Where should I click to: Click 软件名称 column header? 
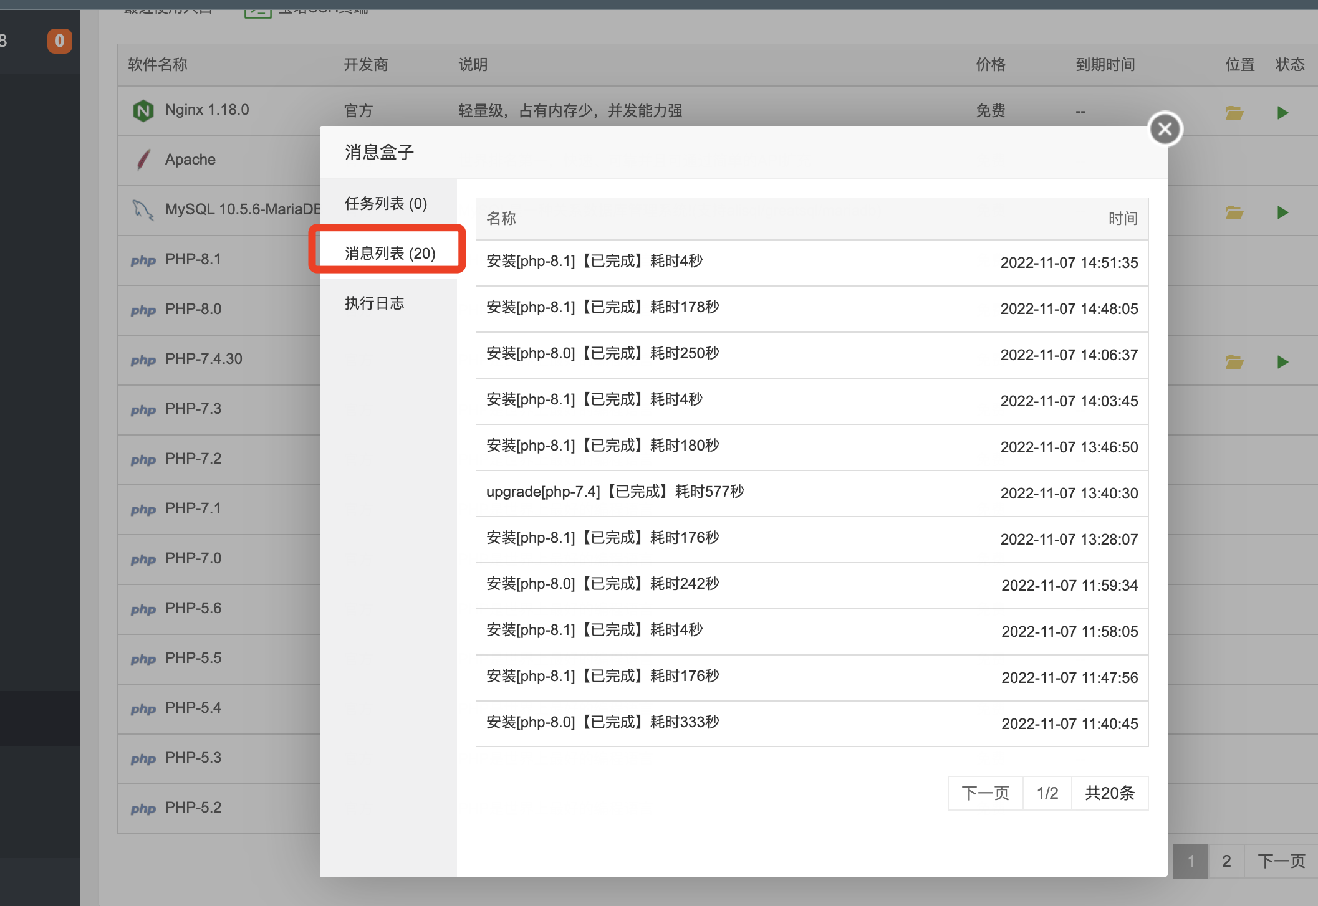(158, 64)
